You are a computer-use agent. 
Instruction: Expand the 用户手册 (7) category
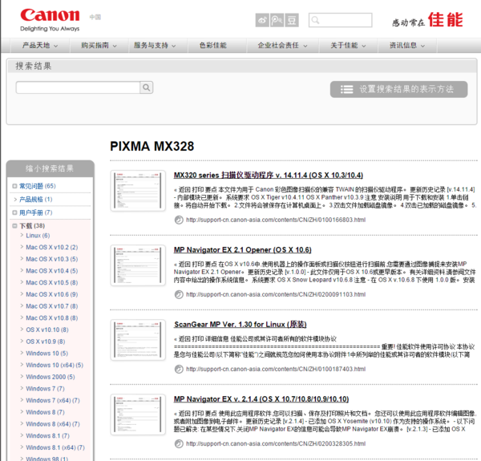point(14,212)
